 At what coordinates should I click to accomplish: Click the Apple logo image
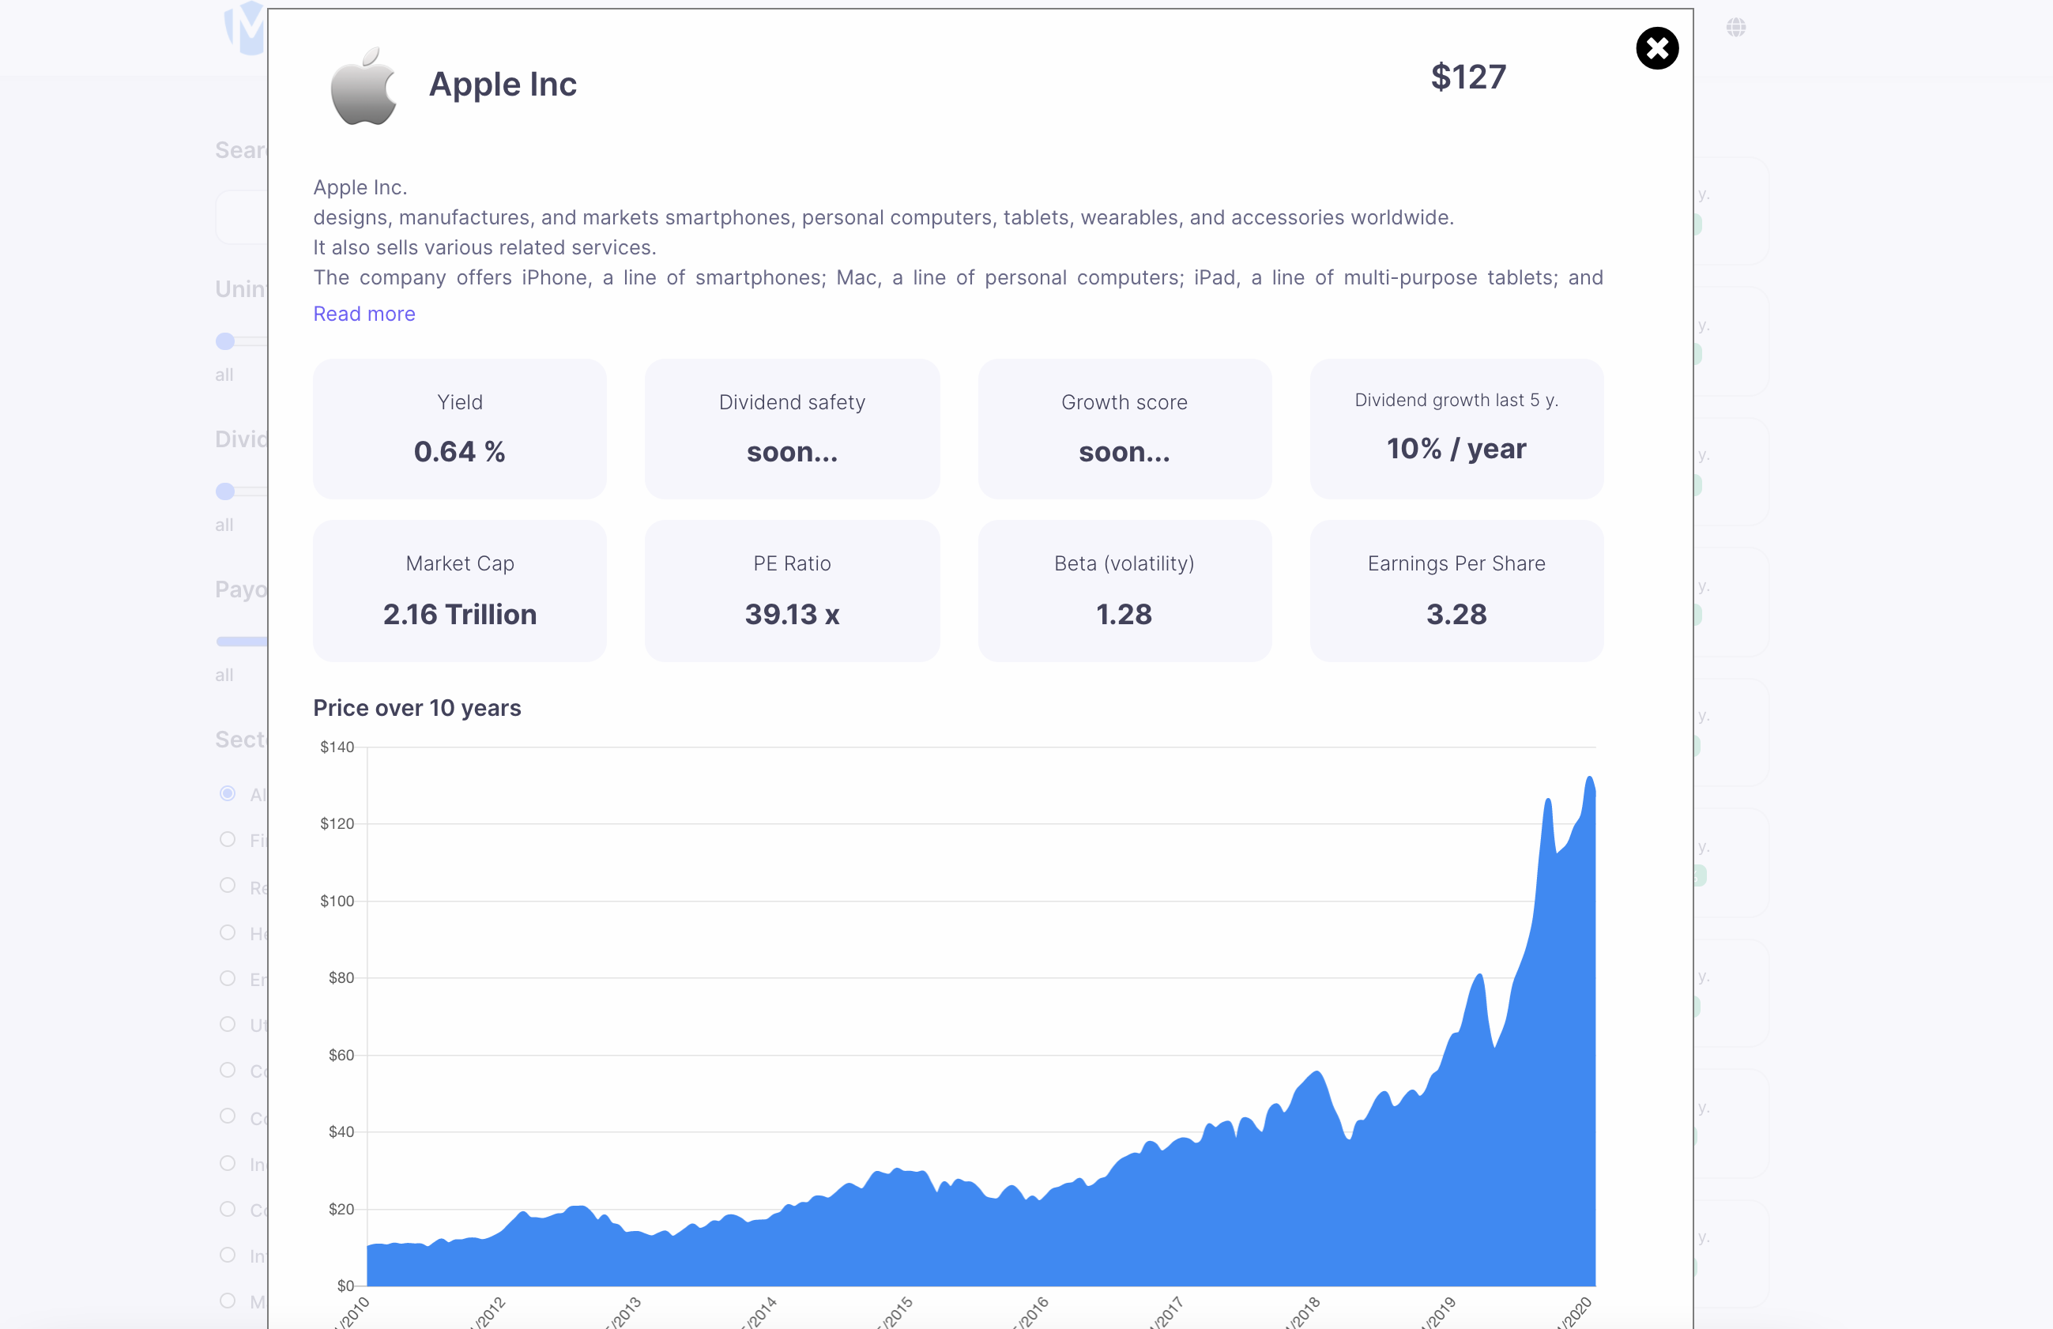pyautogui.click(x=364, y=86)
